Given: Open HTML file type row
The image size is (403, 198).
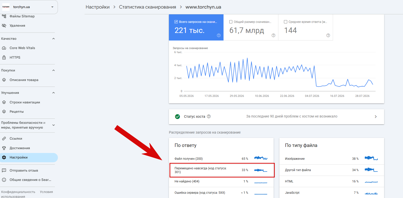Looking at the screenshot, I should click(332, 181).
